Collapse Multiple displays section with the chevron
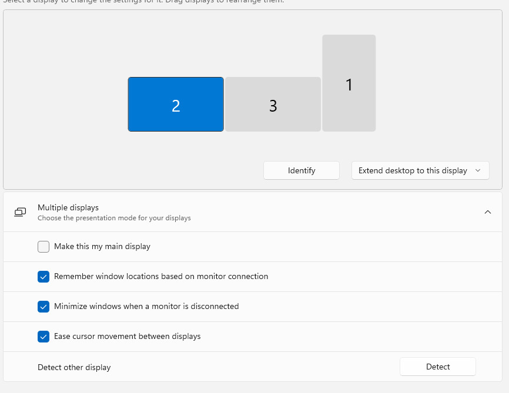 tap(487, 212)
